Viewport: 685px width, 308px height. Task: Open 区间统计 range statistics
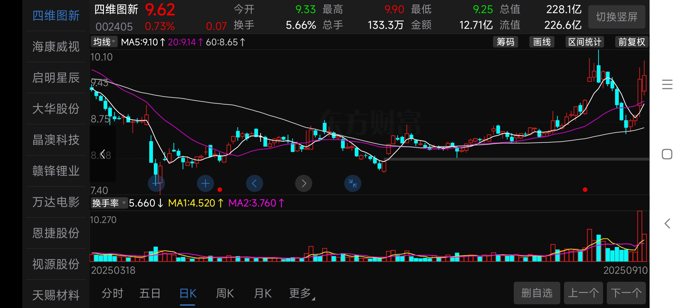(x=585, y=42)
